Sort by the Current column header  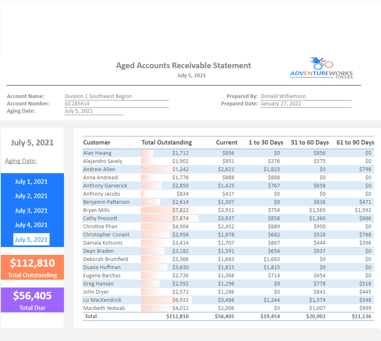click(x=227, y=143)
